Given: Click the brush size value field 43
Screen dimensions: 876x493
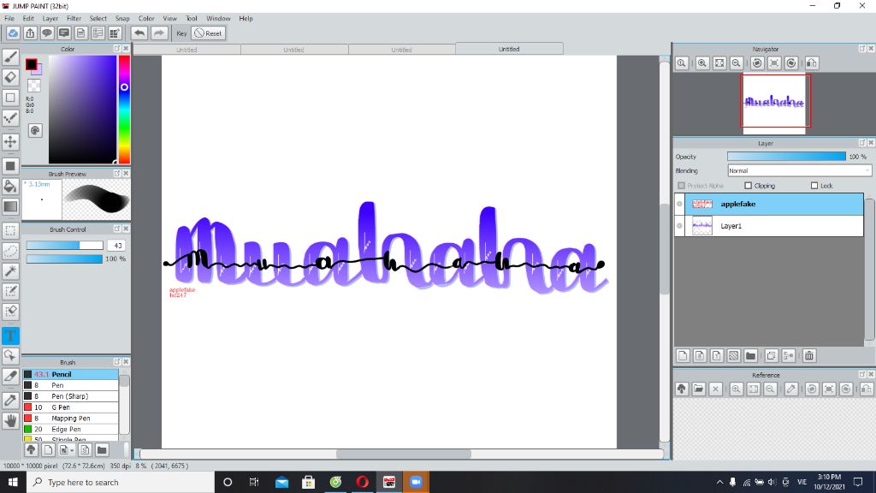Looking at the screenshot, I should [x=116, y=246].
